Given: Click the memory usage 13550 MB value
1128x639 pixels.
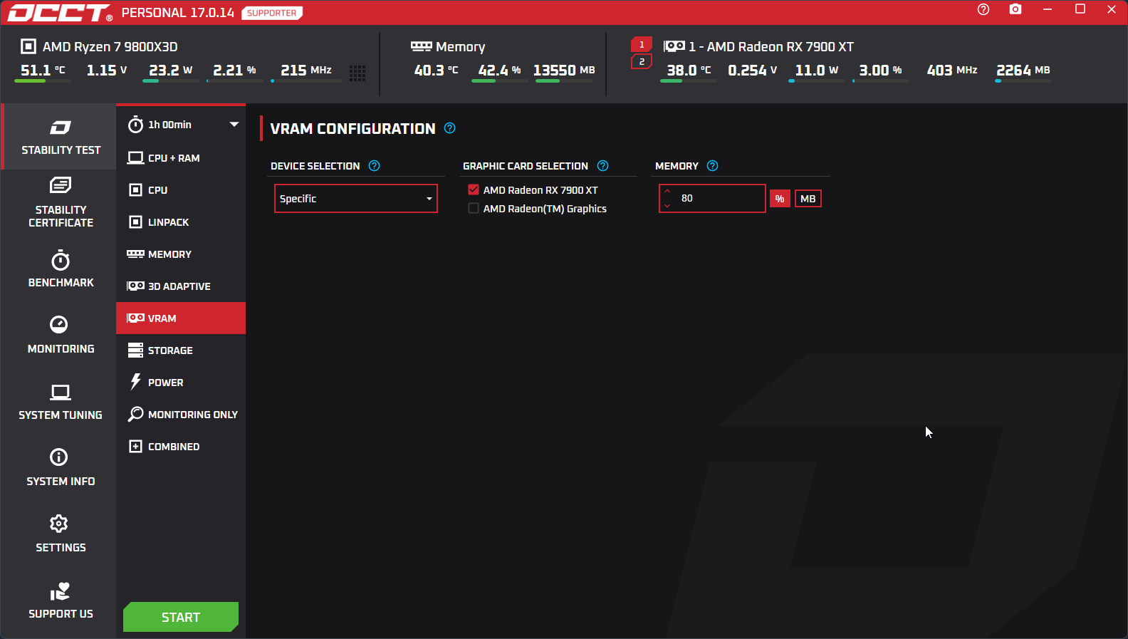Looking at the screenshot, I should pos(564,70).
